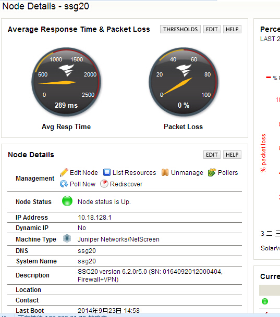The width and height of the screenshot is (280, 317).
Task: Click the List Resources link
Action: click(134, 173)
